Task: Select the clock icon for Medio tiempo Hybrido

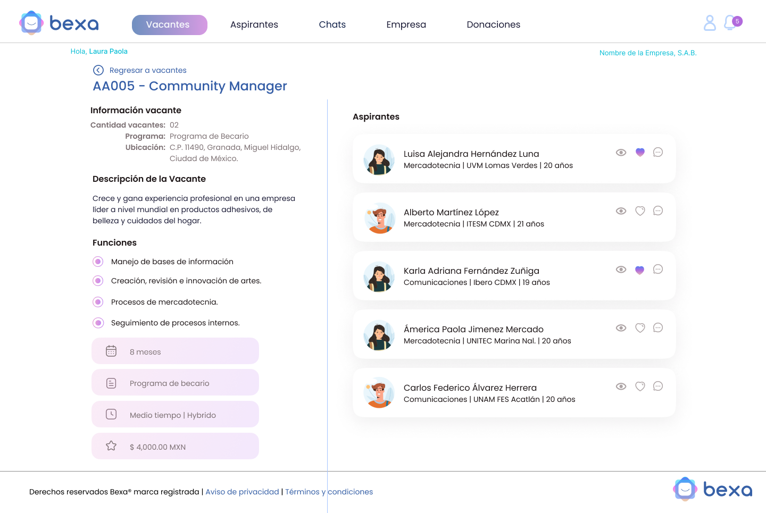Action: [x=111, y=414]
